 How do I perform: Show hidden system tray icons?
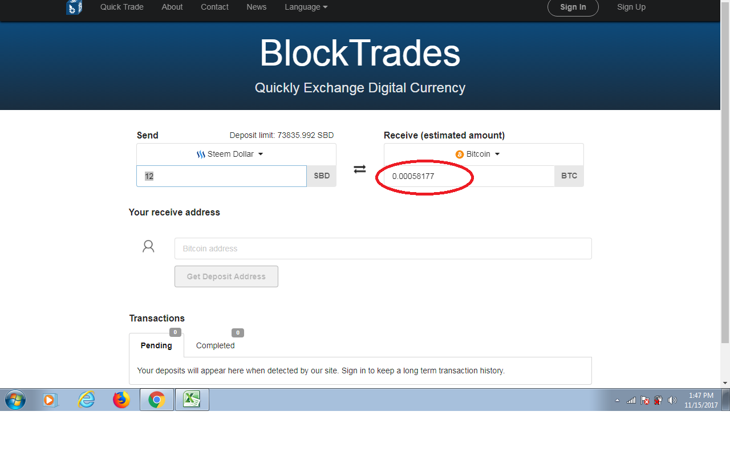pyautogui.click(x=617, y=401)
